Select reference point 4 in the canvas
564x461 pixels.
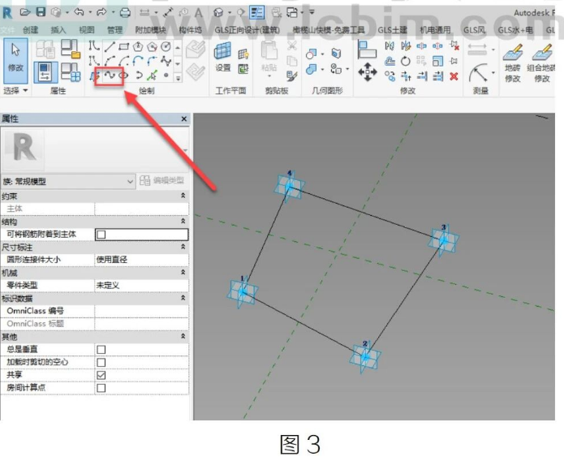(290, 187)
